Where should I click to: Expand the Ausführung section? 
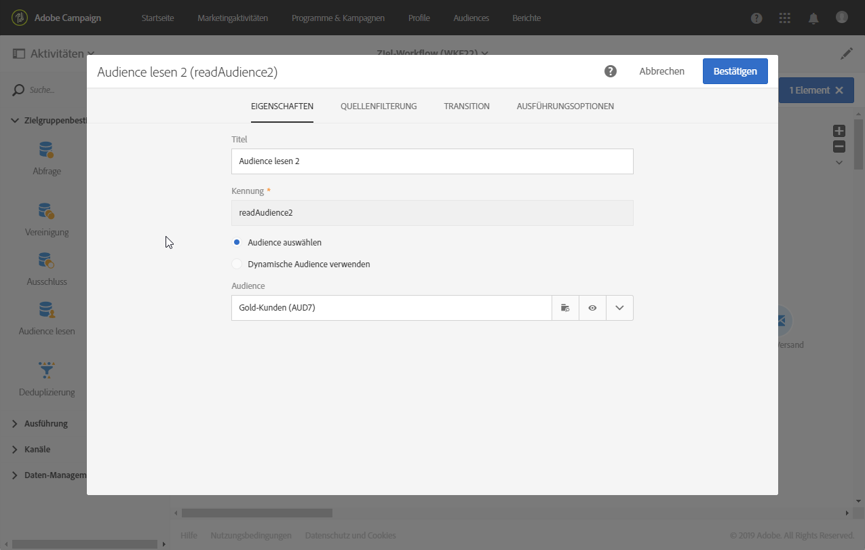coord(16,424)
